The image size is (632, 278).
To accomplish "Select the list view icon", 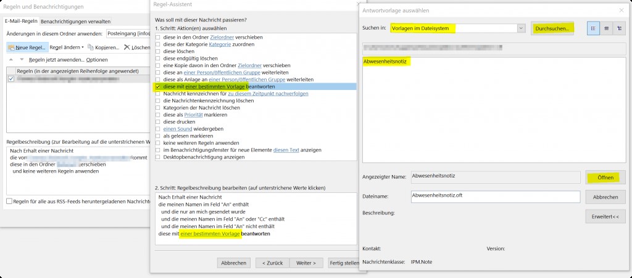I will [593, 28].
